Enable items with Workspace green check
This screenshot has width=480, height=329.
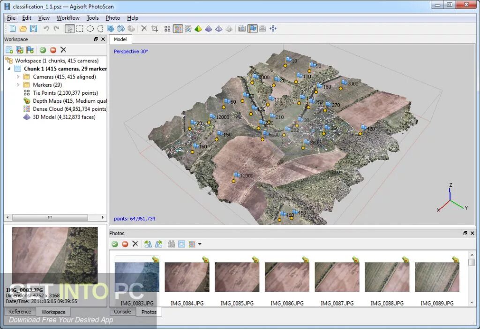pyautogui.click(x=43, y=50)
